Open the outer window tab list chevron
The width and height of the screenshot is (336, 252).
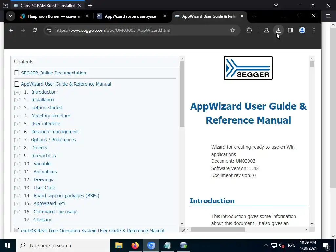[276, 5]
